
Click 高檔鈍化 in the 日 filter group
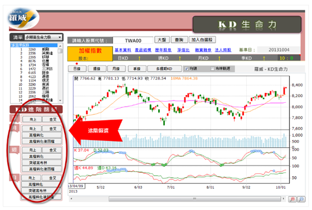click(41, 184)
